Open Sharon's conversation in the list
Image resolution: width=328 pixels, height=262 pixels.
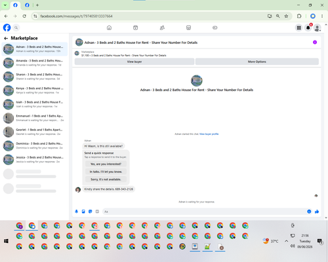(35, 77)
